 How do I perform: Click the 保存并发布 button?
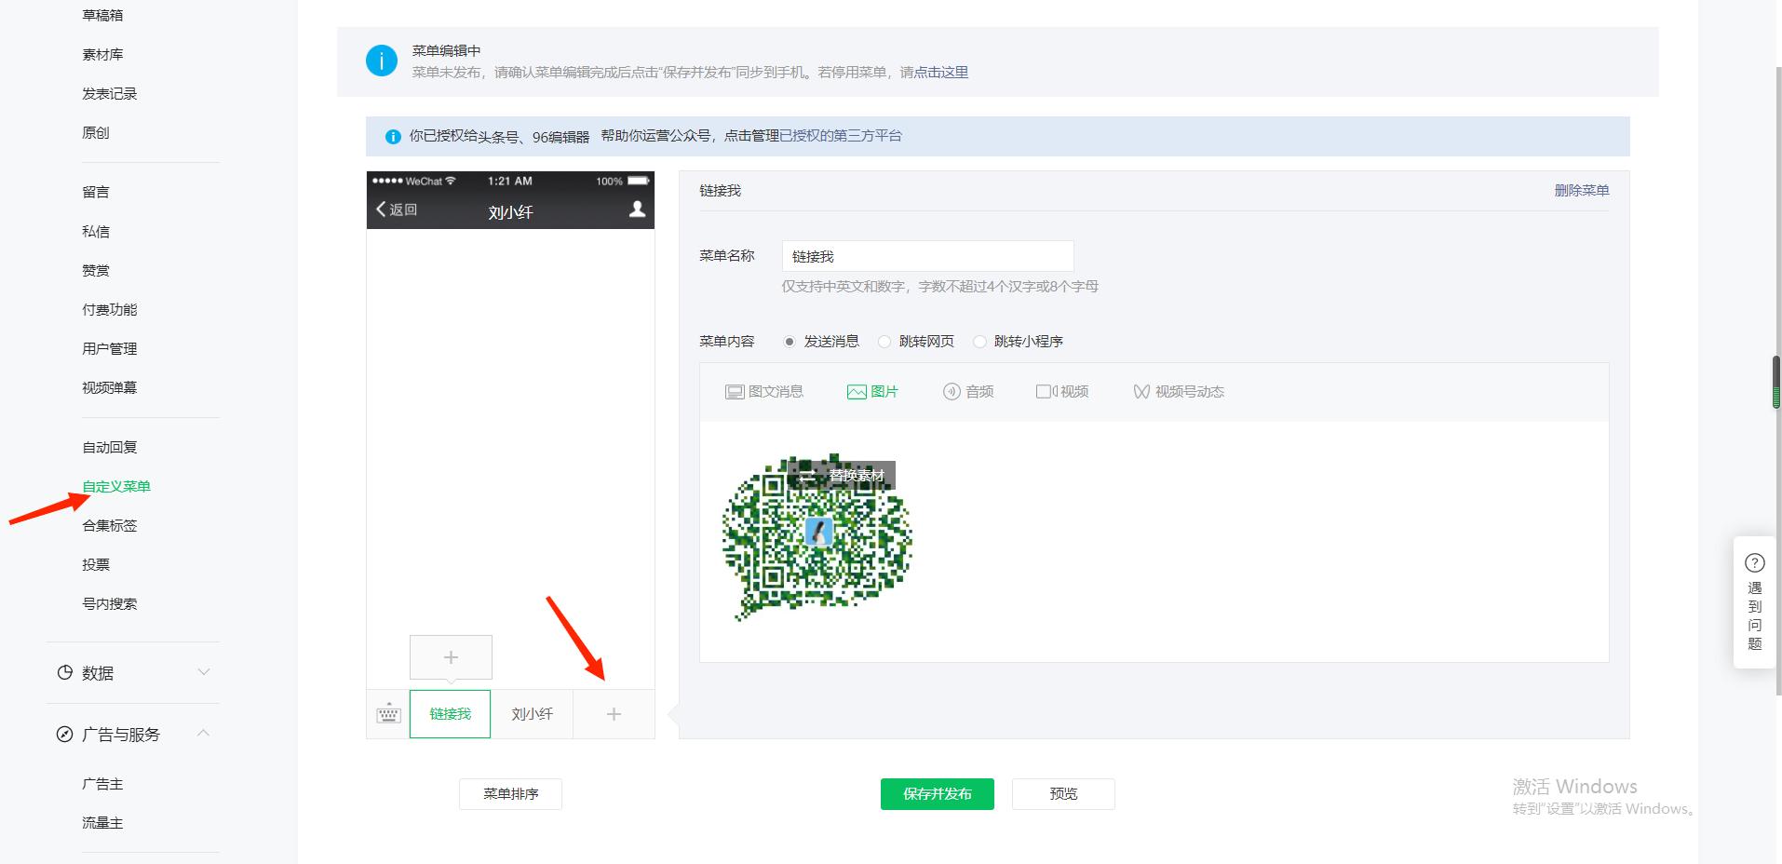[x=936, y=793]
